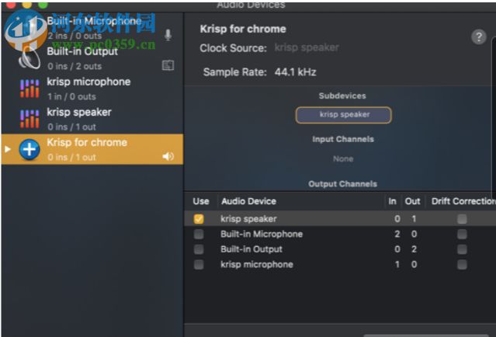Click the In column header

click(392, 201)
